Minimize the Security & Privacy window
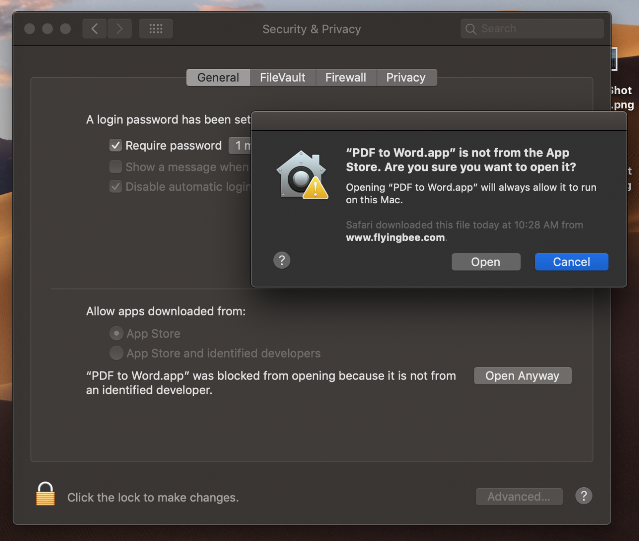 (x=47, y=29)
